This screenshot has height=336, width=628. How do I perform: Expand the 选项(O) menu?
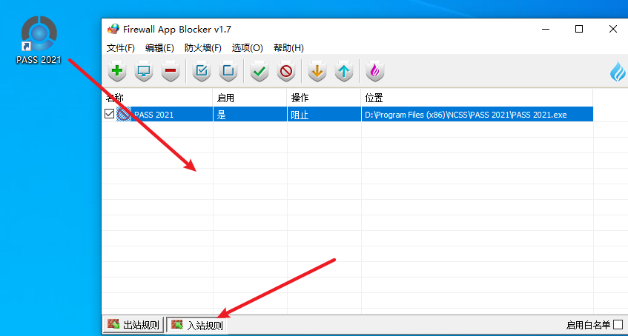point(247,48)
